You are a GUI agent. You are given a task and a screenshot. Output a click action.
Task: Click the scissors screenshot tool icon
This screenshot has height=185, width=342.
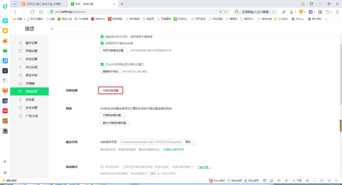click(291, 12)
